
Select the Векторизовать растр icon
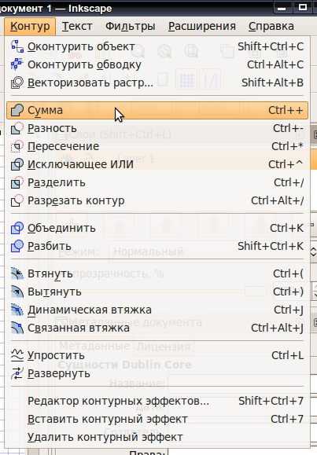tap(17, 83)
